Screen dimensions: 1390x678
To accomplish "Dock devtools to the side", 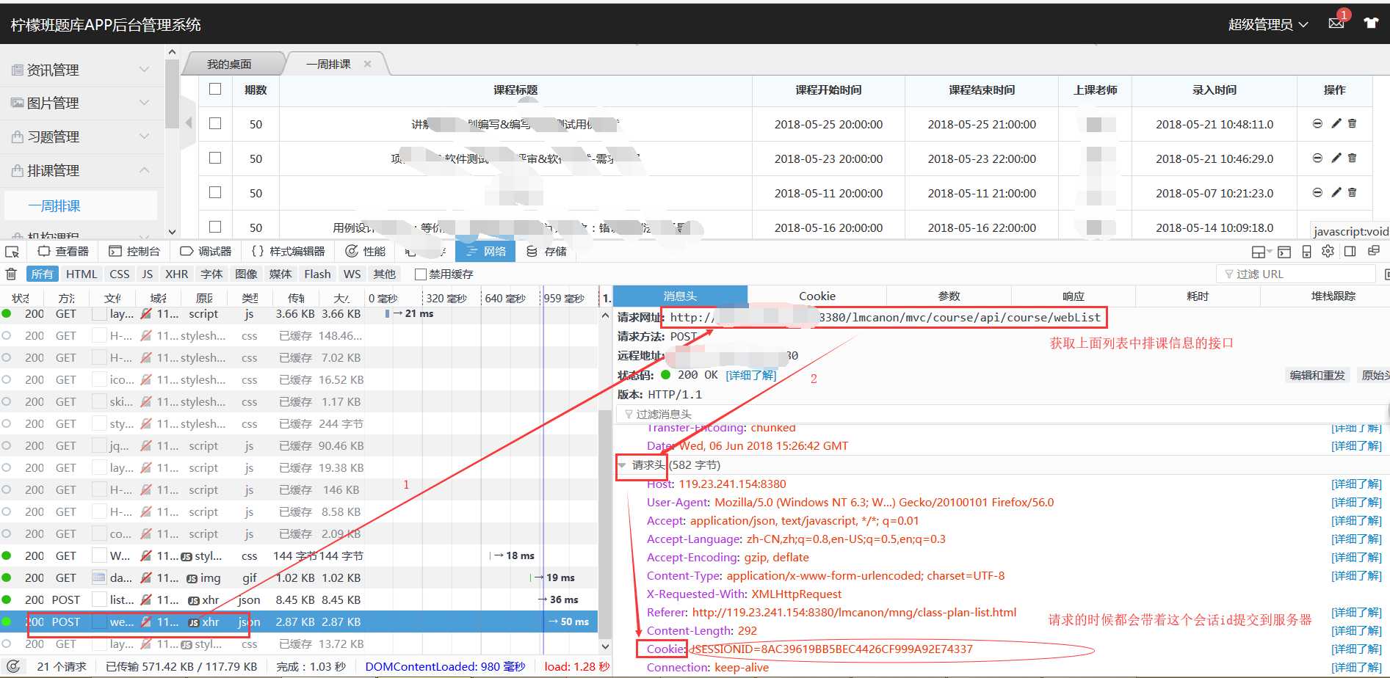I will click(1350, 252).
